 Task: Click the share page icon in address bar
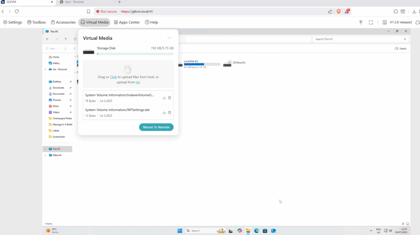click(330, 11)
